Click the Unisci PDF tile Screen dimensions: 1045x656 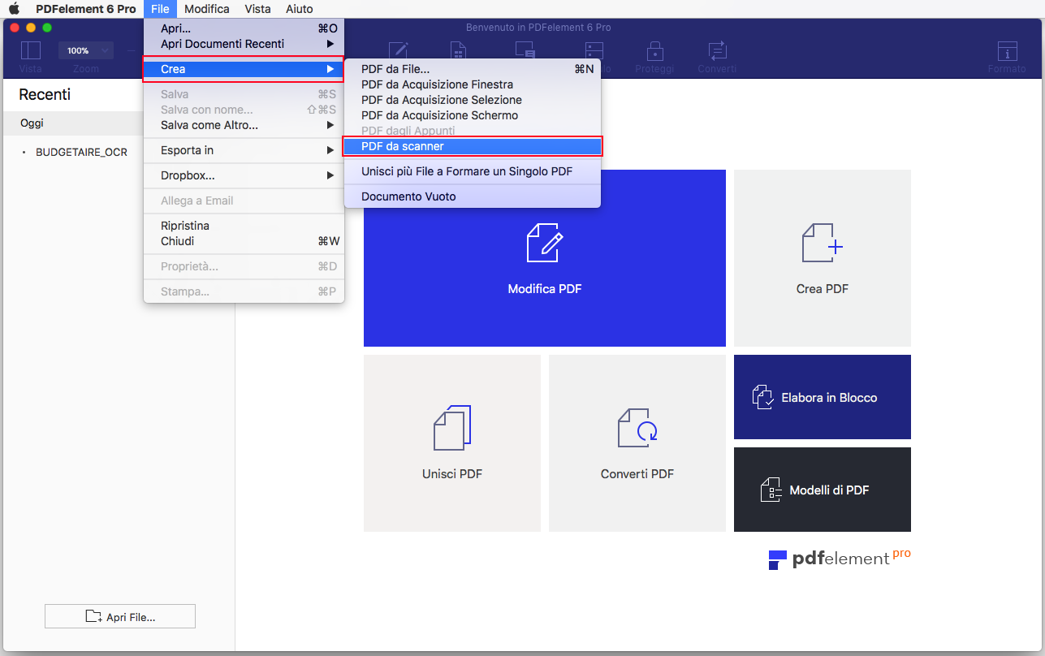[x=452, y=443]
